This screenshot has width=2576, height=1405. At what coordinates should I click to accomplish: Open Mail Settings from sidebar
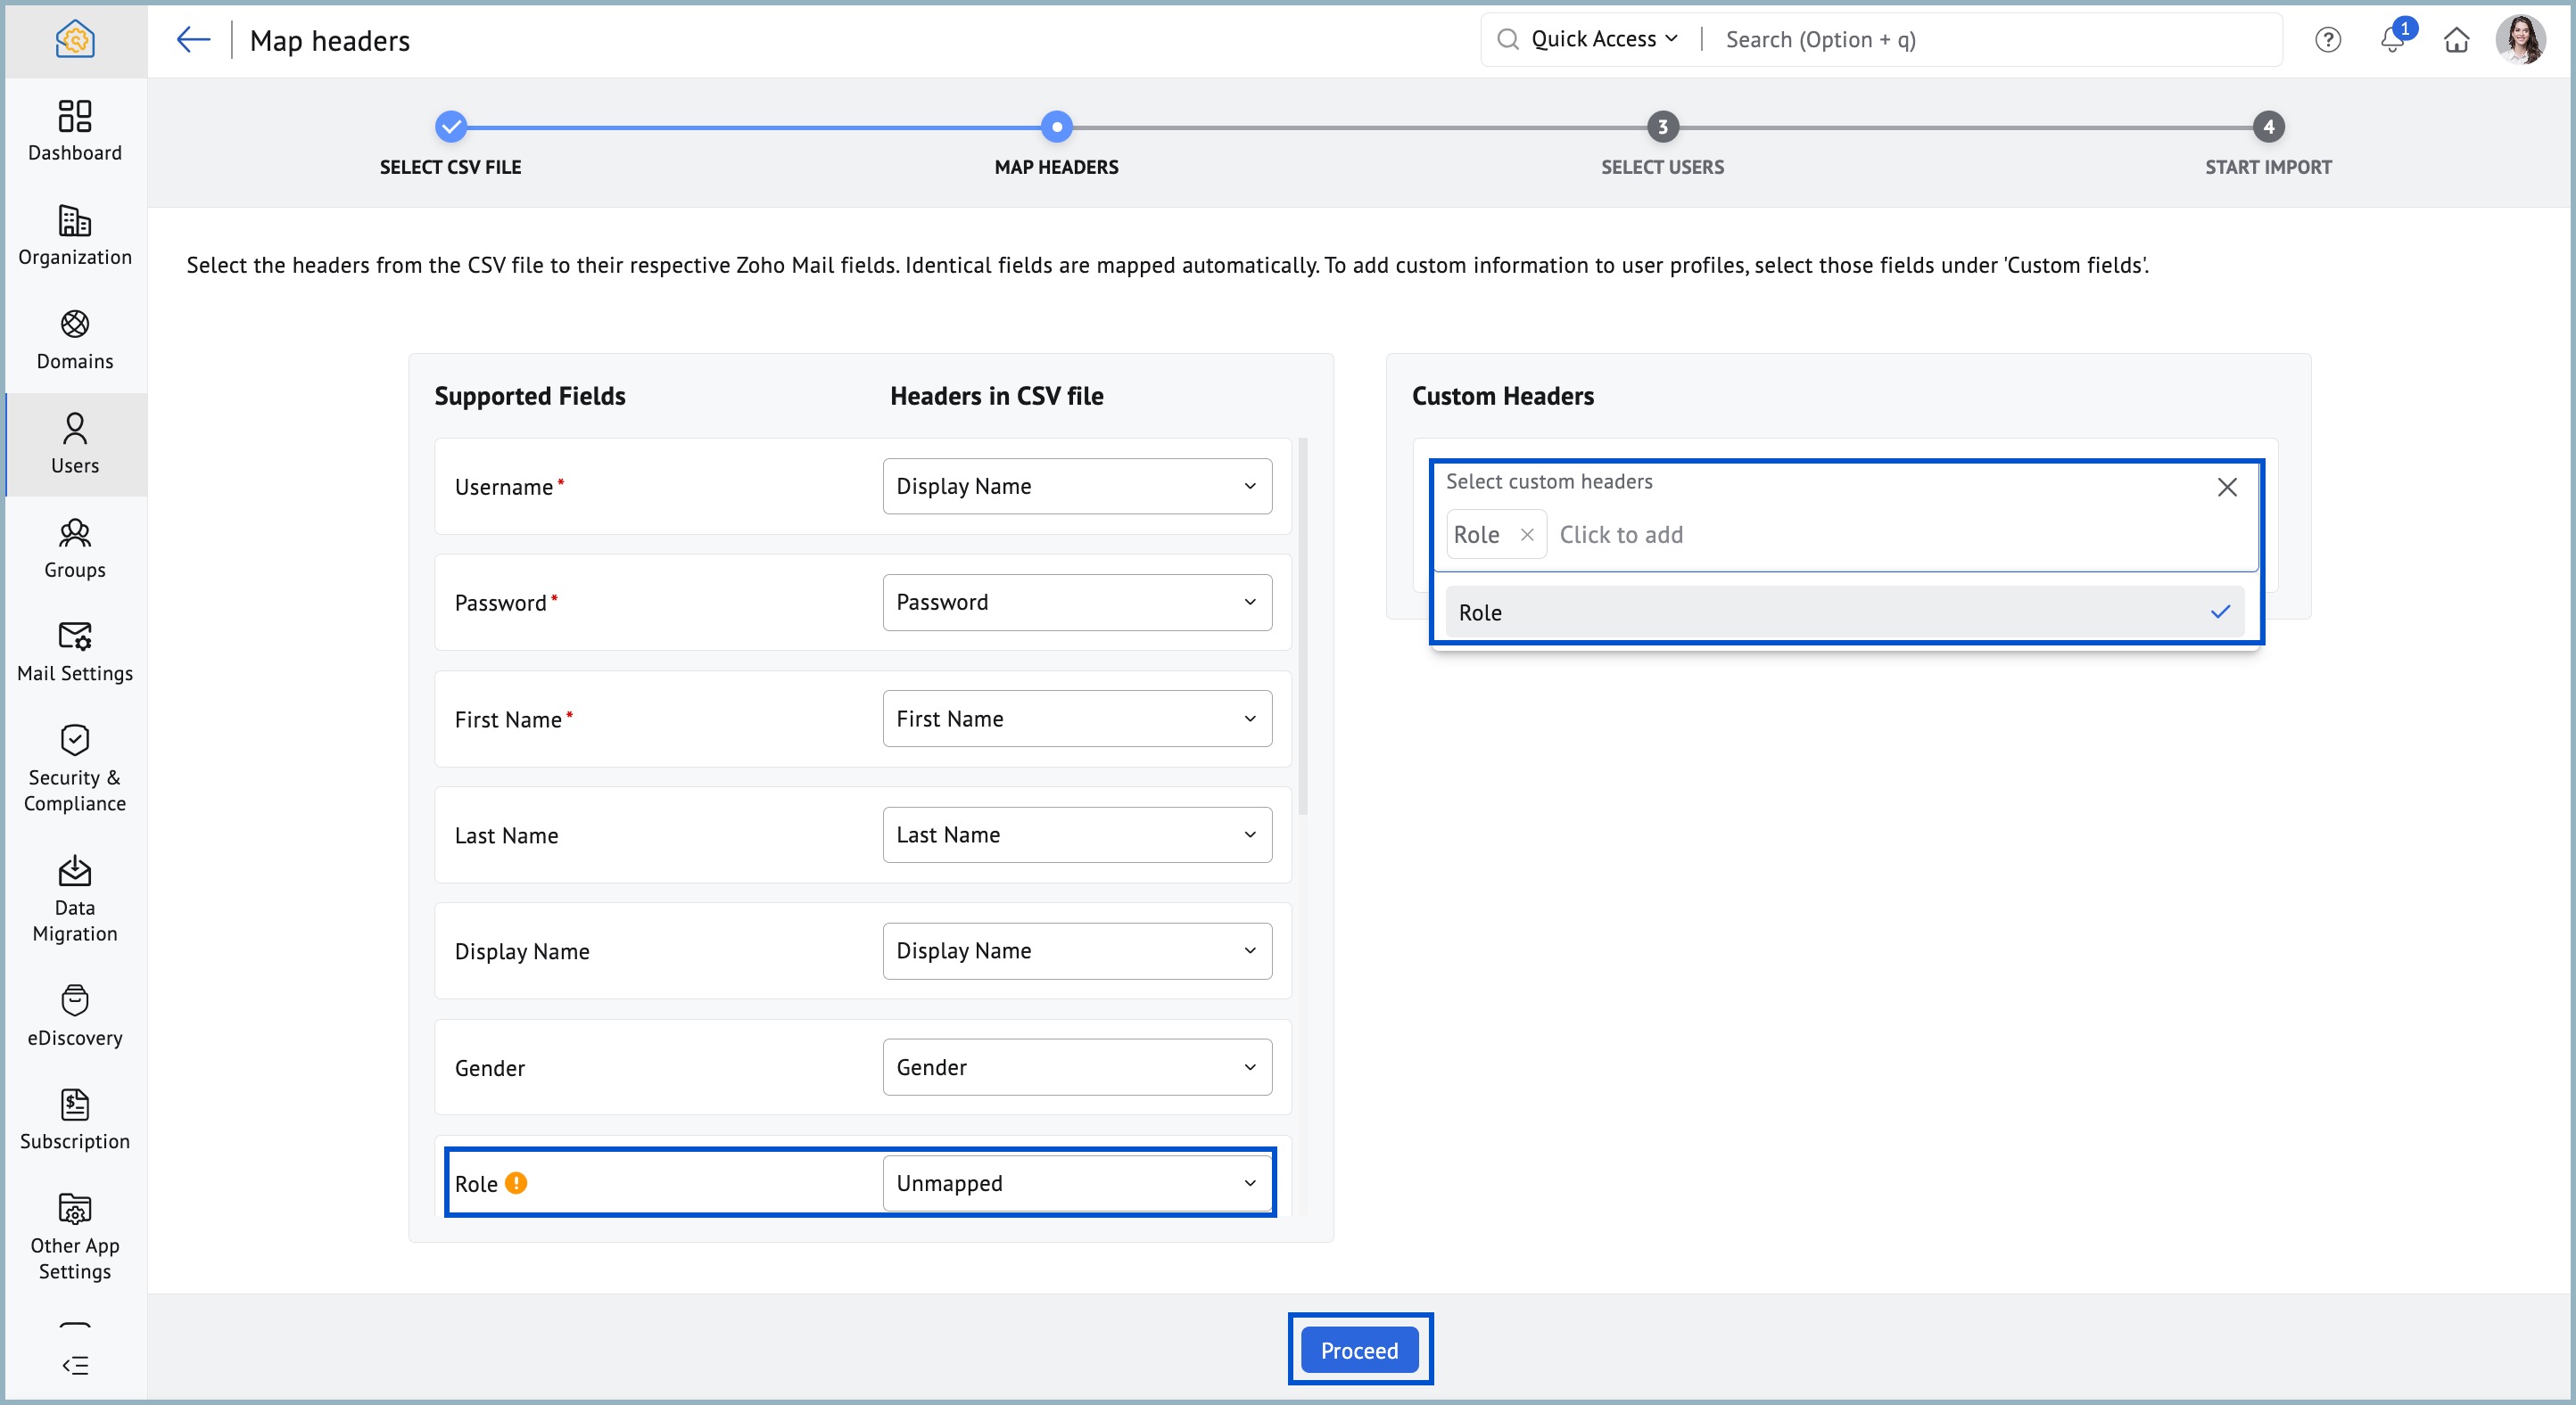[x=74, y=651]
